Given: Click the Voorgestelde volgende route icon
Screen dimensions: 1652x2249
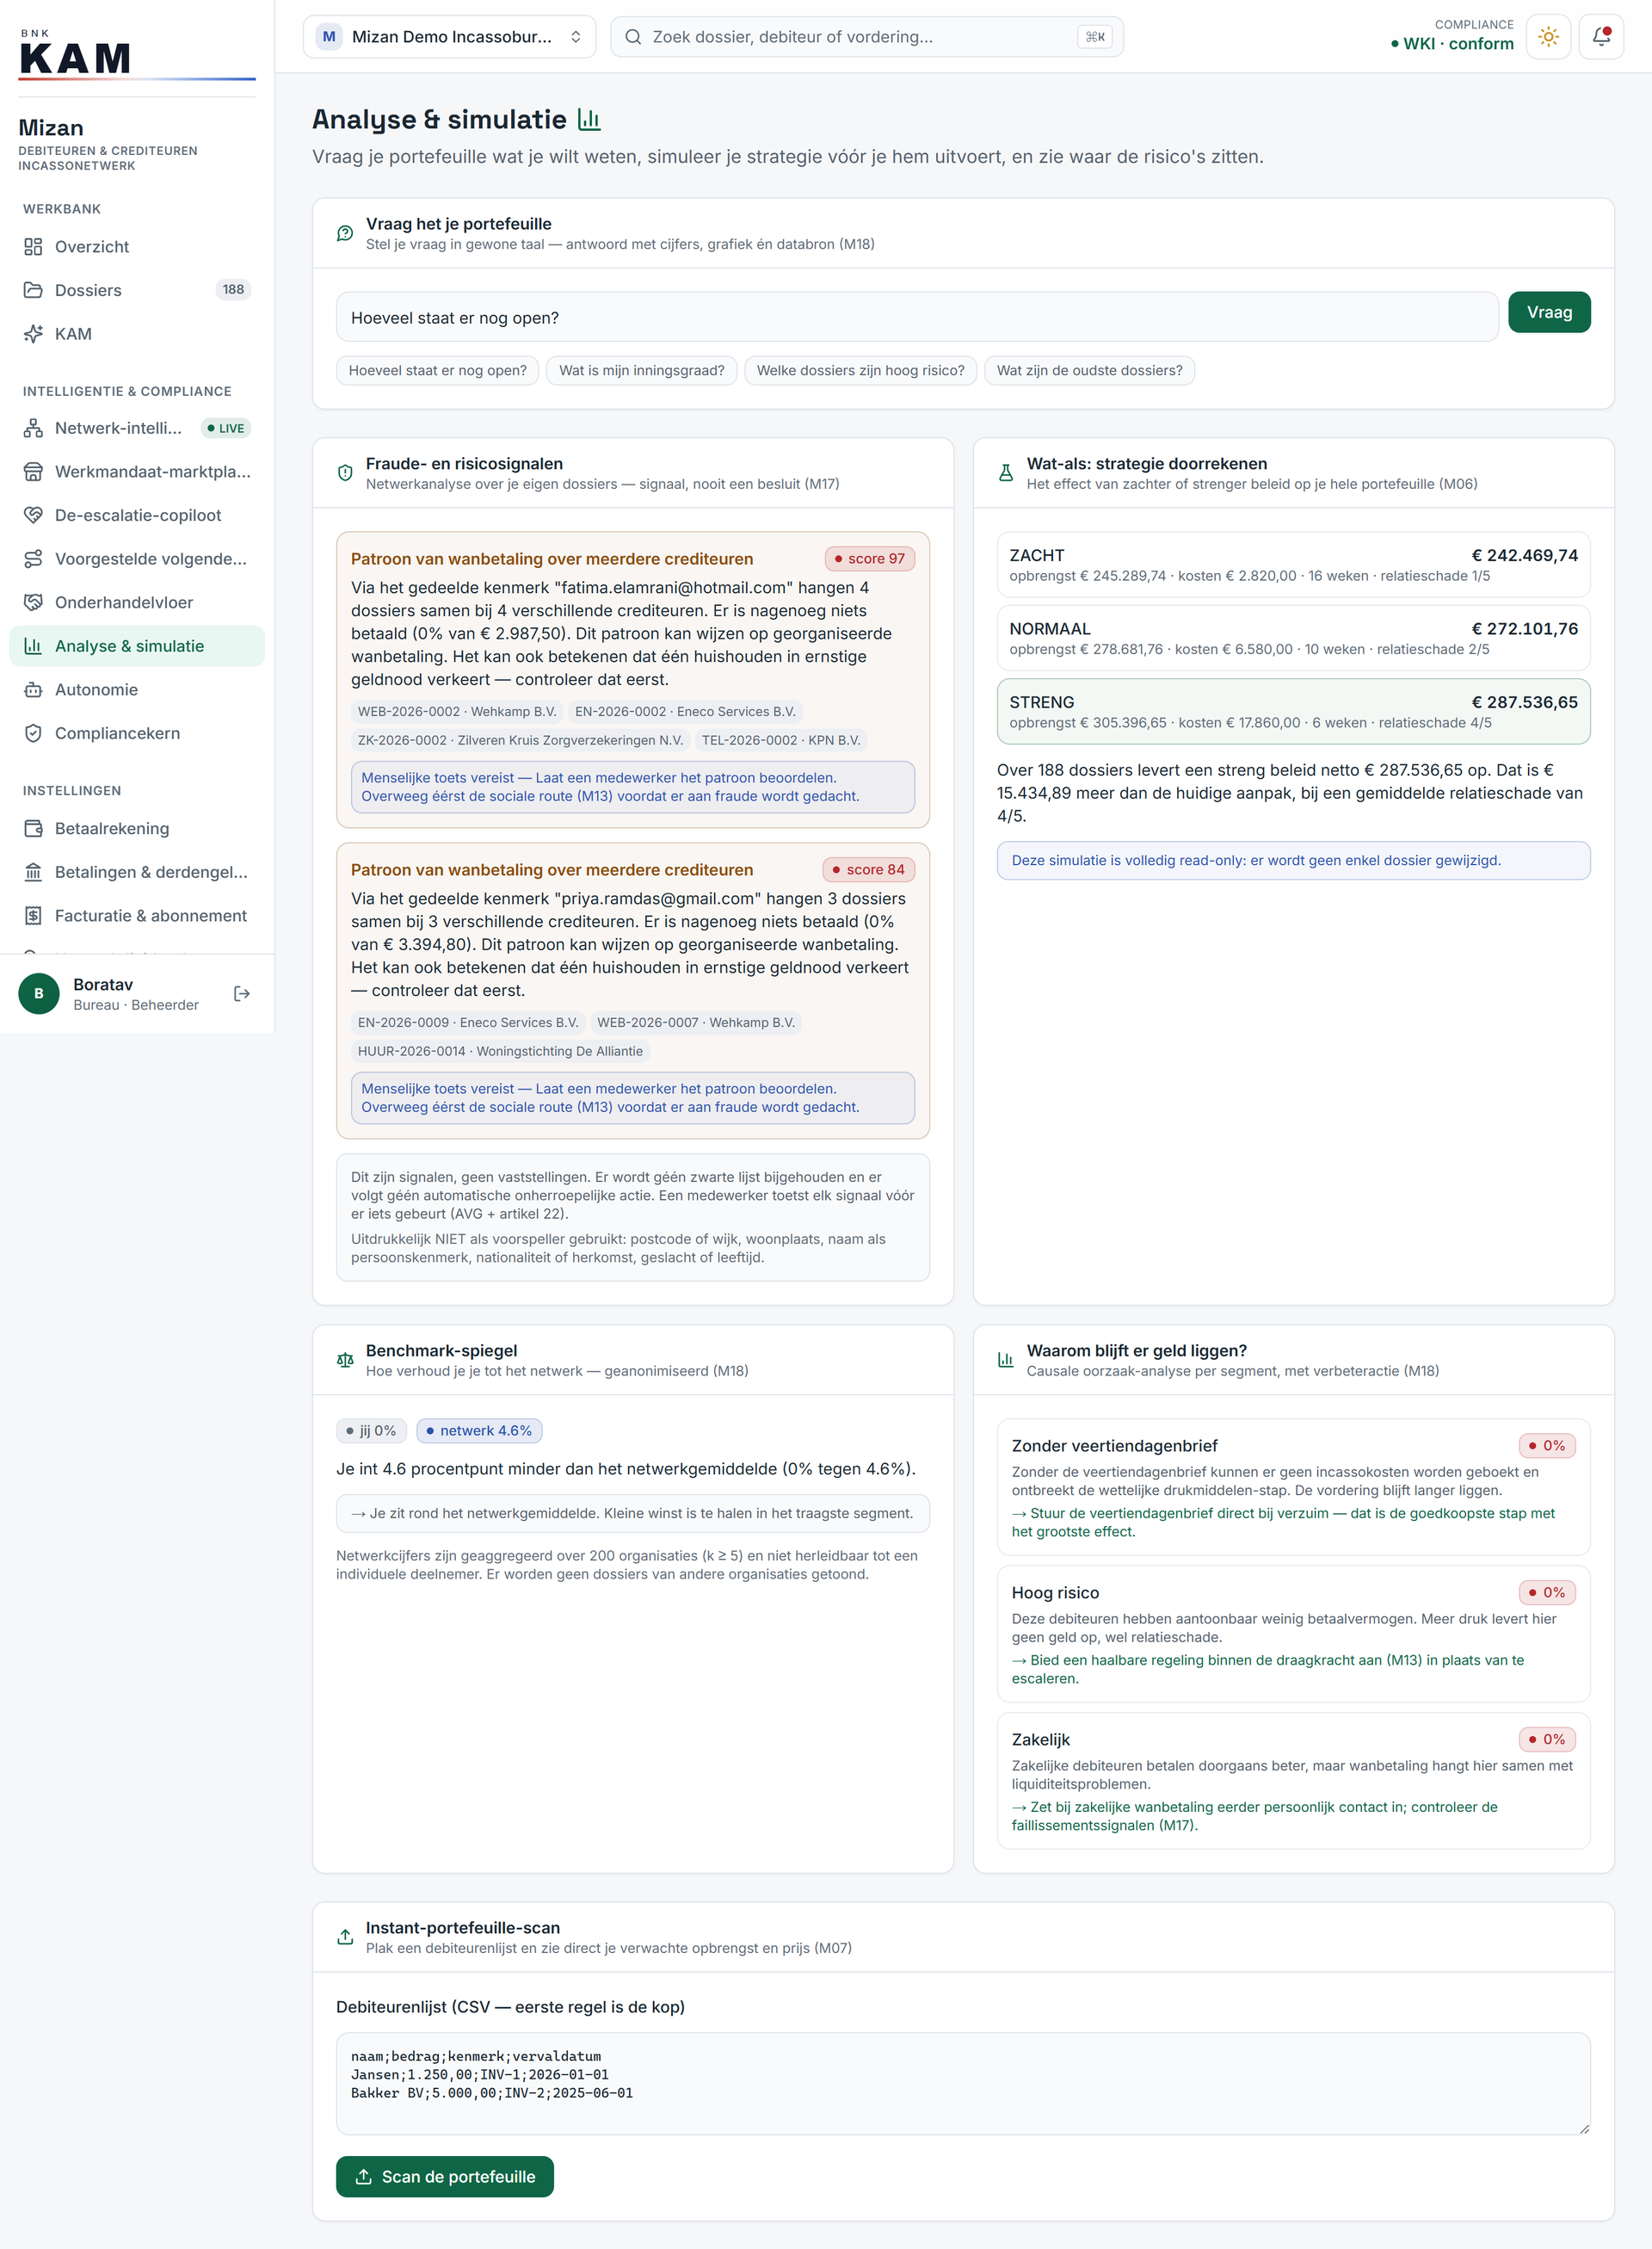Looking at the screenshot, I should point(33,559).
